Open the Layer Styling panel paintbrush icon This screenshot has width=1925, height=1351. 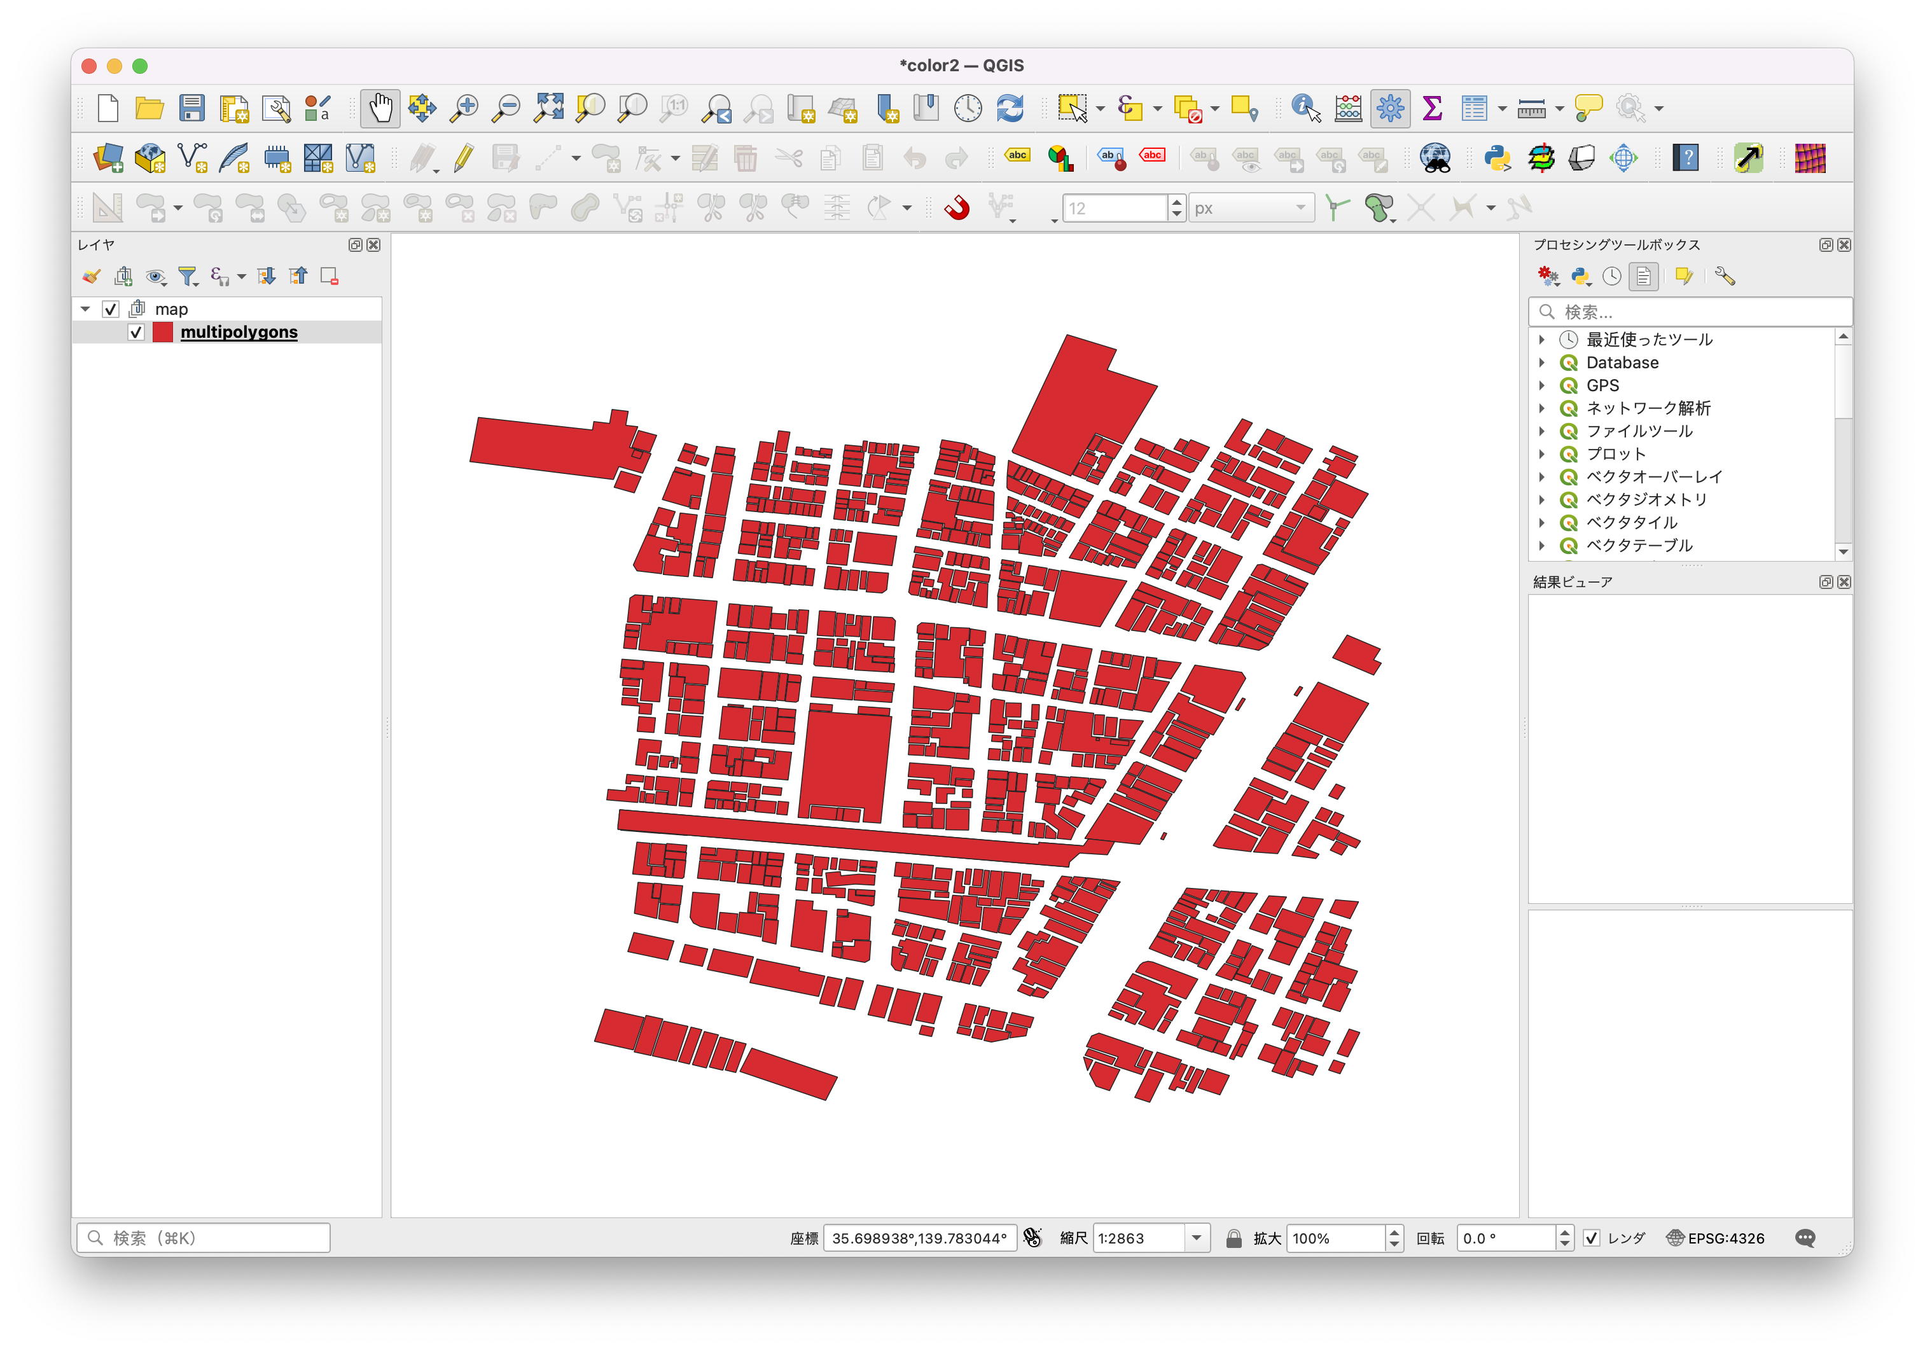[92, 275]
